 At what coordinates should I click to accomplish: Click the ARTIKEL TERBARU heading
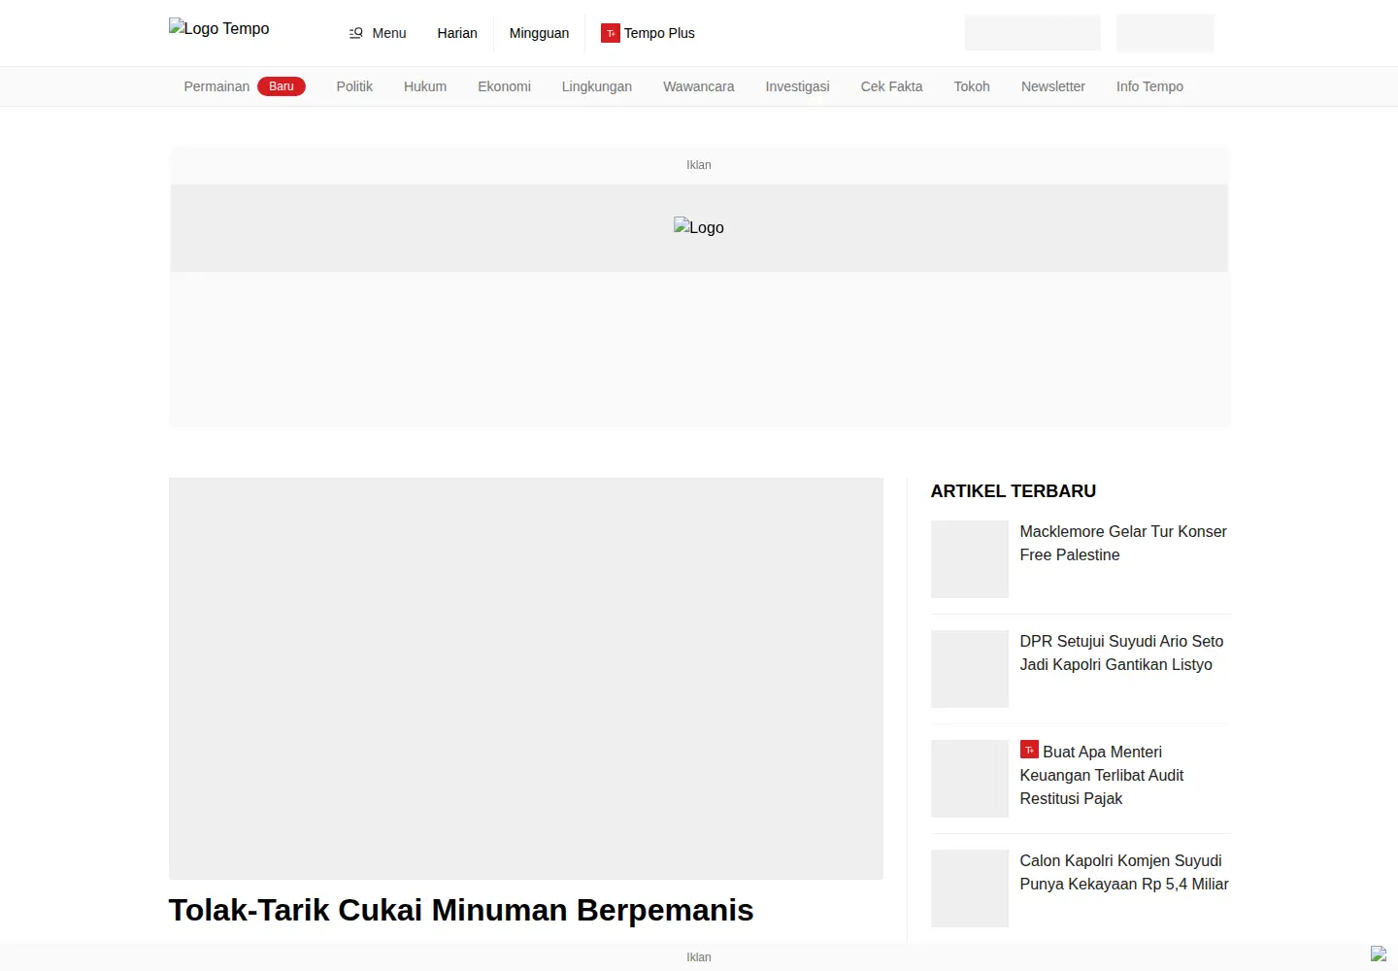pos(1014,491)
